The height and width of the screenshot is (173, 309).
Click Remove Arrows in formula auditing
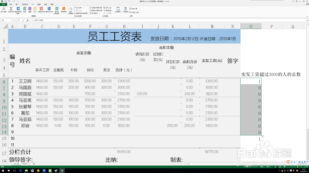click(94, 13)
